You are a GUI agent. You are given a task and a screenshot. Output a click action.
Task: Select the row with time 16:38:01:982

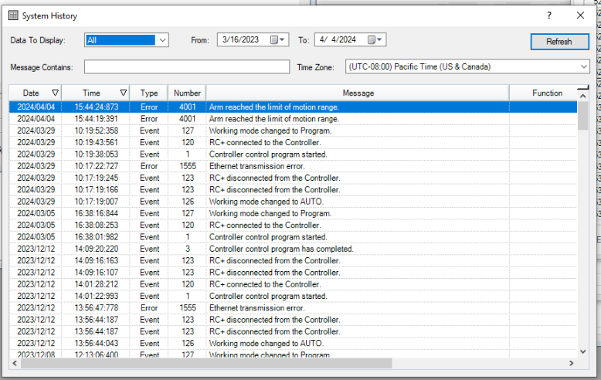[x=294, y=237]
